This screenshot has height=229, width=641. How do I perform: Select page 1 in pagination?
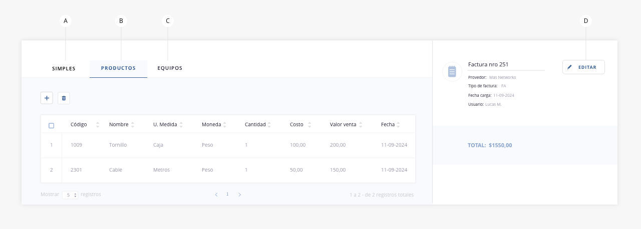pos(227,194)
